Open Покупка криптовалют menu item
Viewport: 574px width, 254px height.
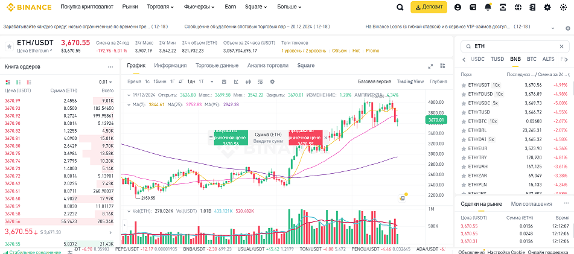[87, 7]
